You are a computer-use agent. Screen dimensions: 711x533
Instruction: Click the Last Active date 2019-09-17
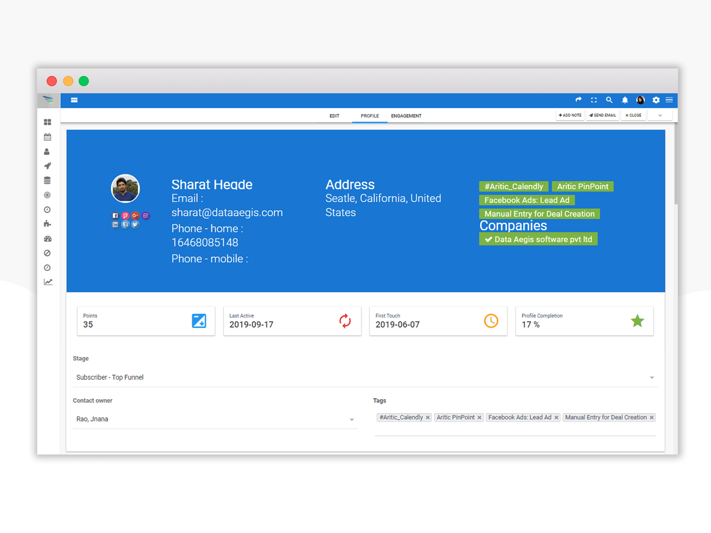[x=252, y=325]
